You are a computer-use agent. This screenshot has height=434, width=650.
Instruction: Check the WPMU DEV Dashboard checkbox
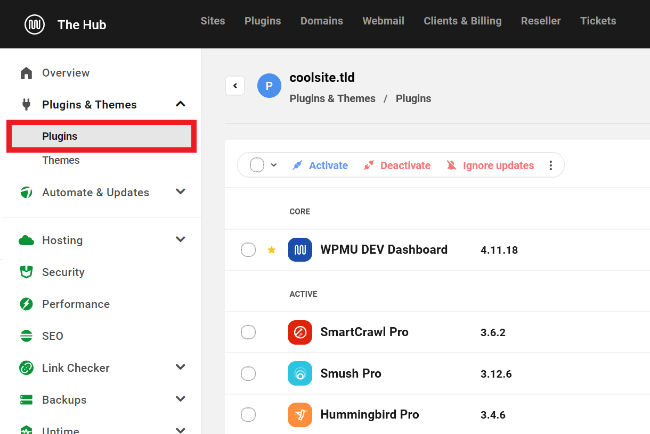coord(248,249)
